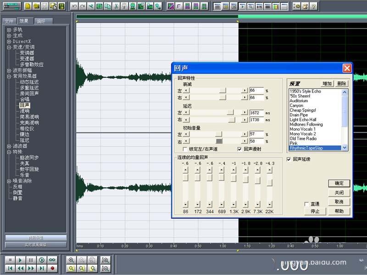Enable the 直通 bypass checkbox
The height and width of the screenshot is (275, 367).
pos(306,203)
